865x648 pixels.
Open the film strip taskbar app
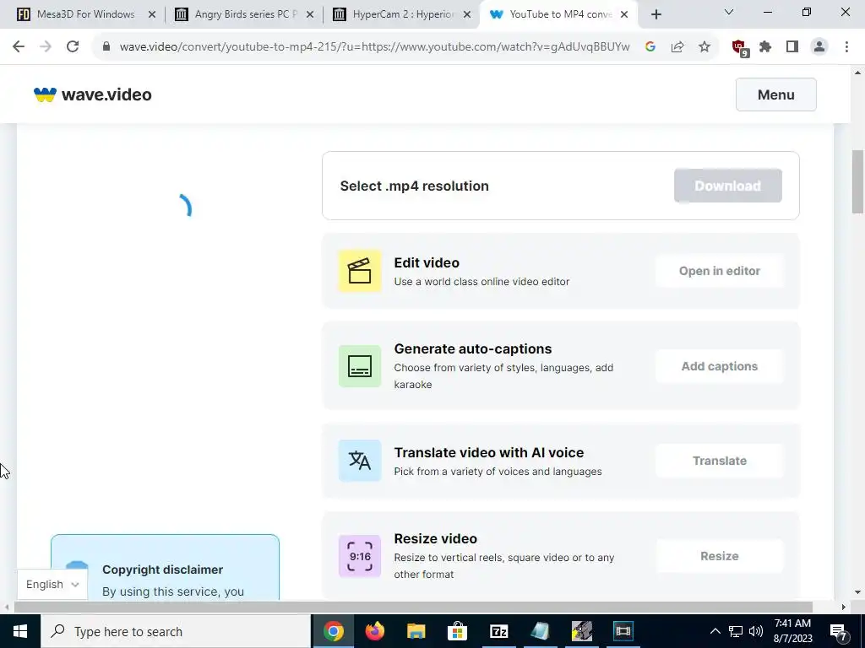[x=623, y=631]
